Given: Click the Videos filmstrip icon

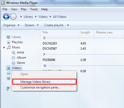Looking at the screenshot, I should [9, 68].
